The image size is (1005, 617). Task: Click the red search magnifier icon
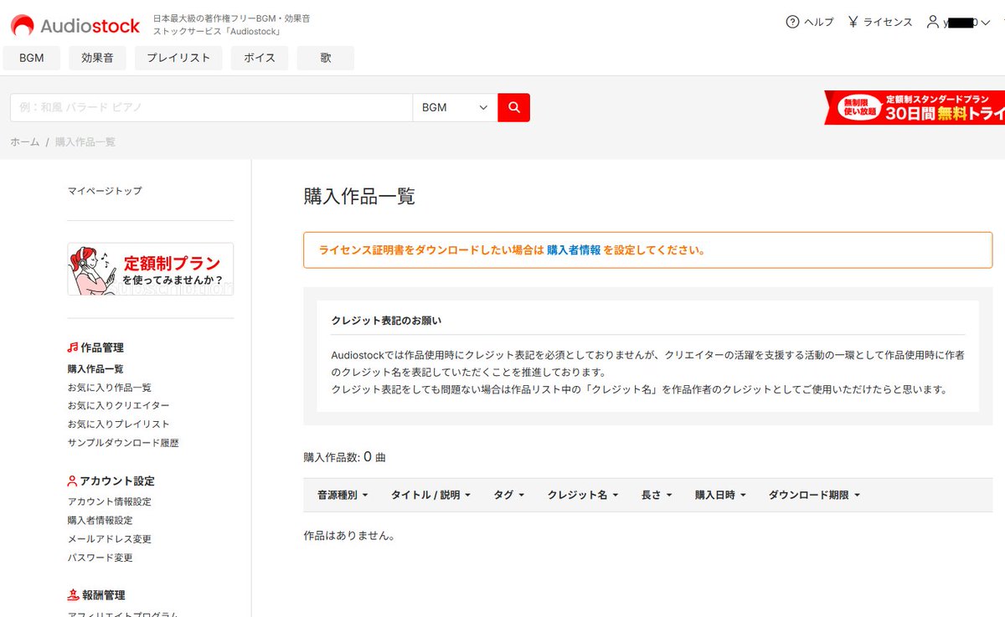tap(513, 107)
